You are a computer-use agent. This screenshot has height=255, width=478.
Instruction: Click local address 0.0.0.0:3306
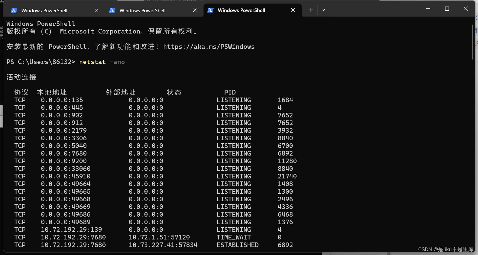64,138
